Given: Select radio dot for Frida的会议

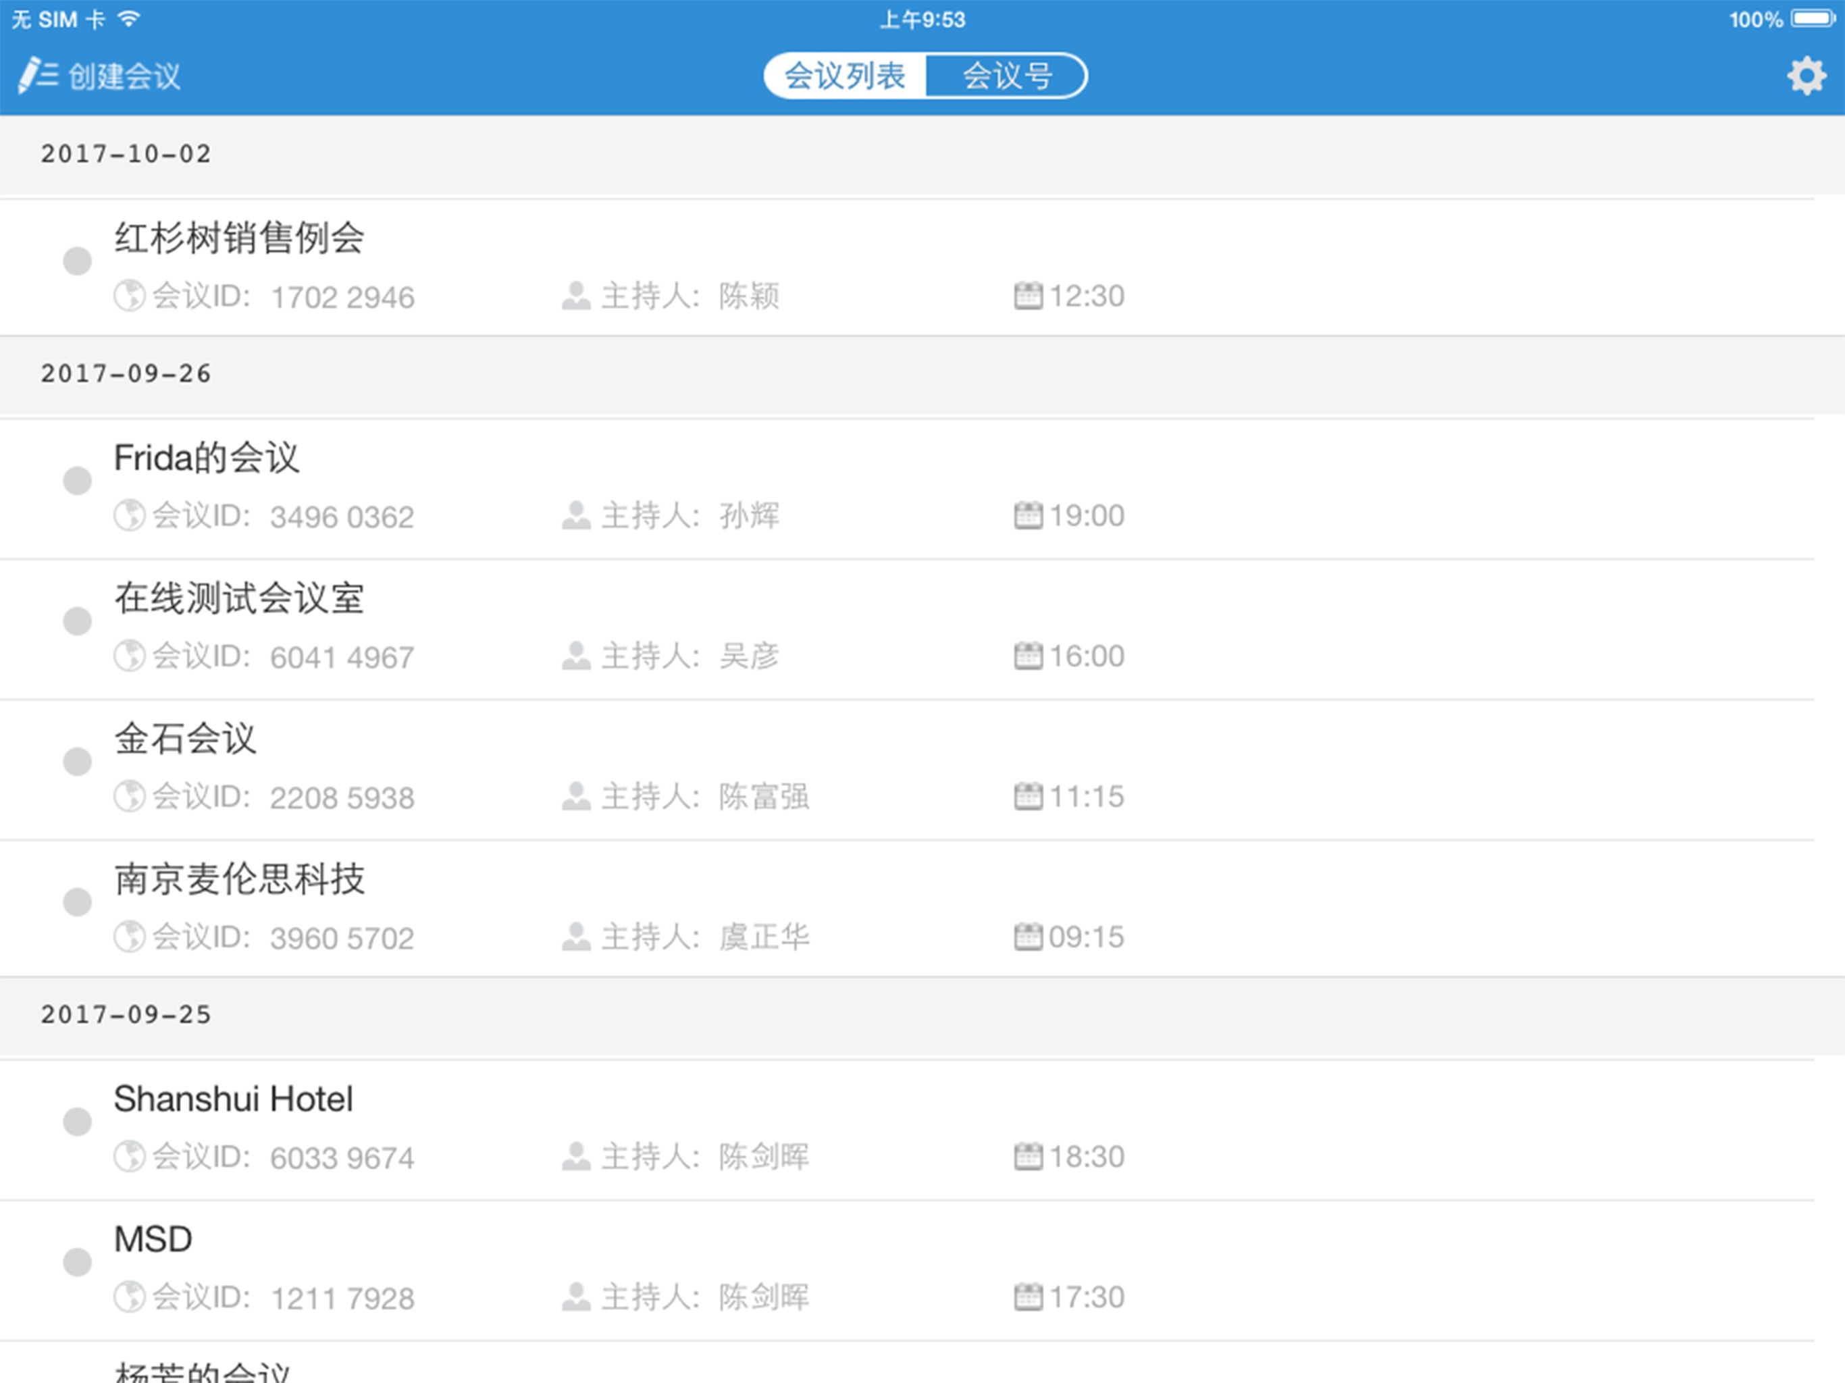Looking at the screenshot, I should coord(78,480).
